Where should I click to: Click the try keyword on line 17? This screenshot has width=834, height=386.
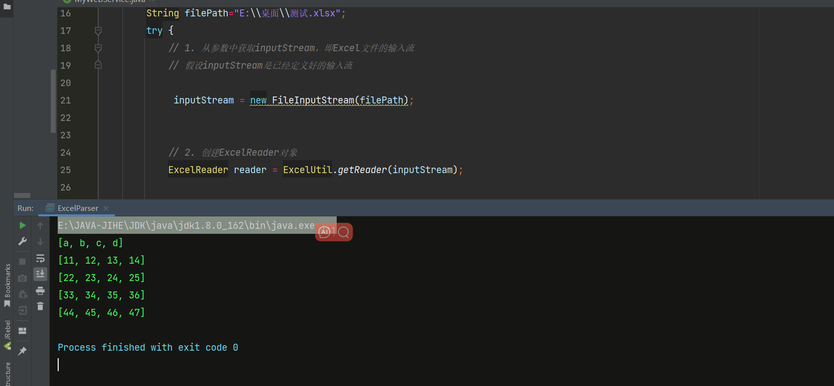pyautogui.click(x=154, y=31)
